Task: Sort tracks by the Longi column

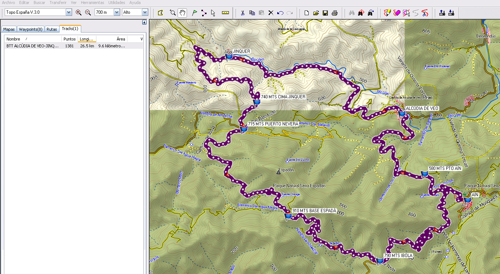Action: point(87,39)
